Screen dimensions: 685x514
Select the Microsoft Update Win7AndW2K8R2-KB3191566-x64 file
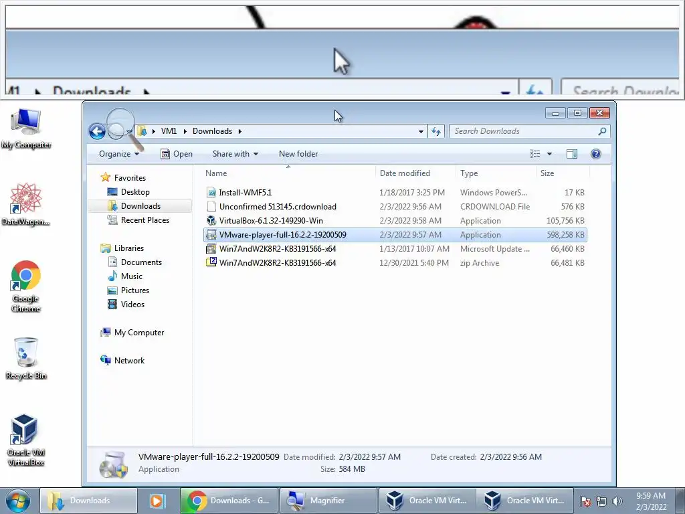[x=395, y=249]
